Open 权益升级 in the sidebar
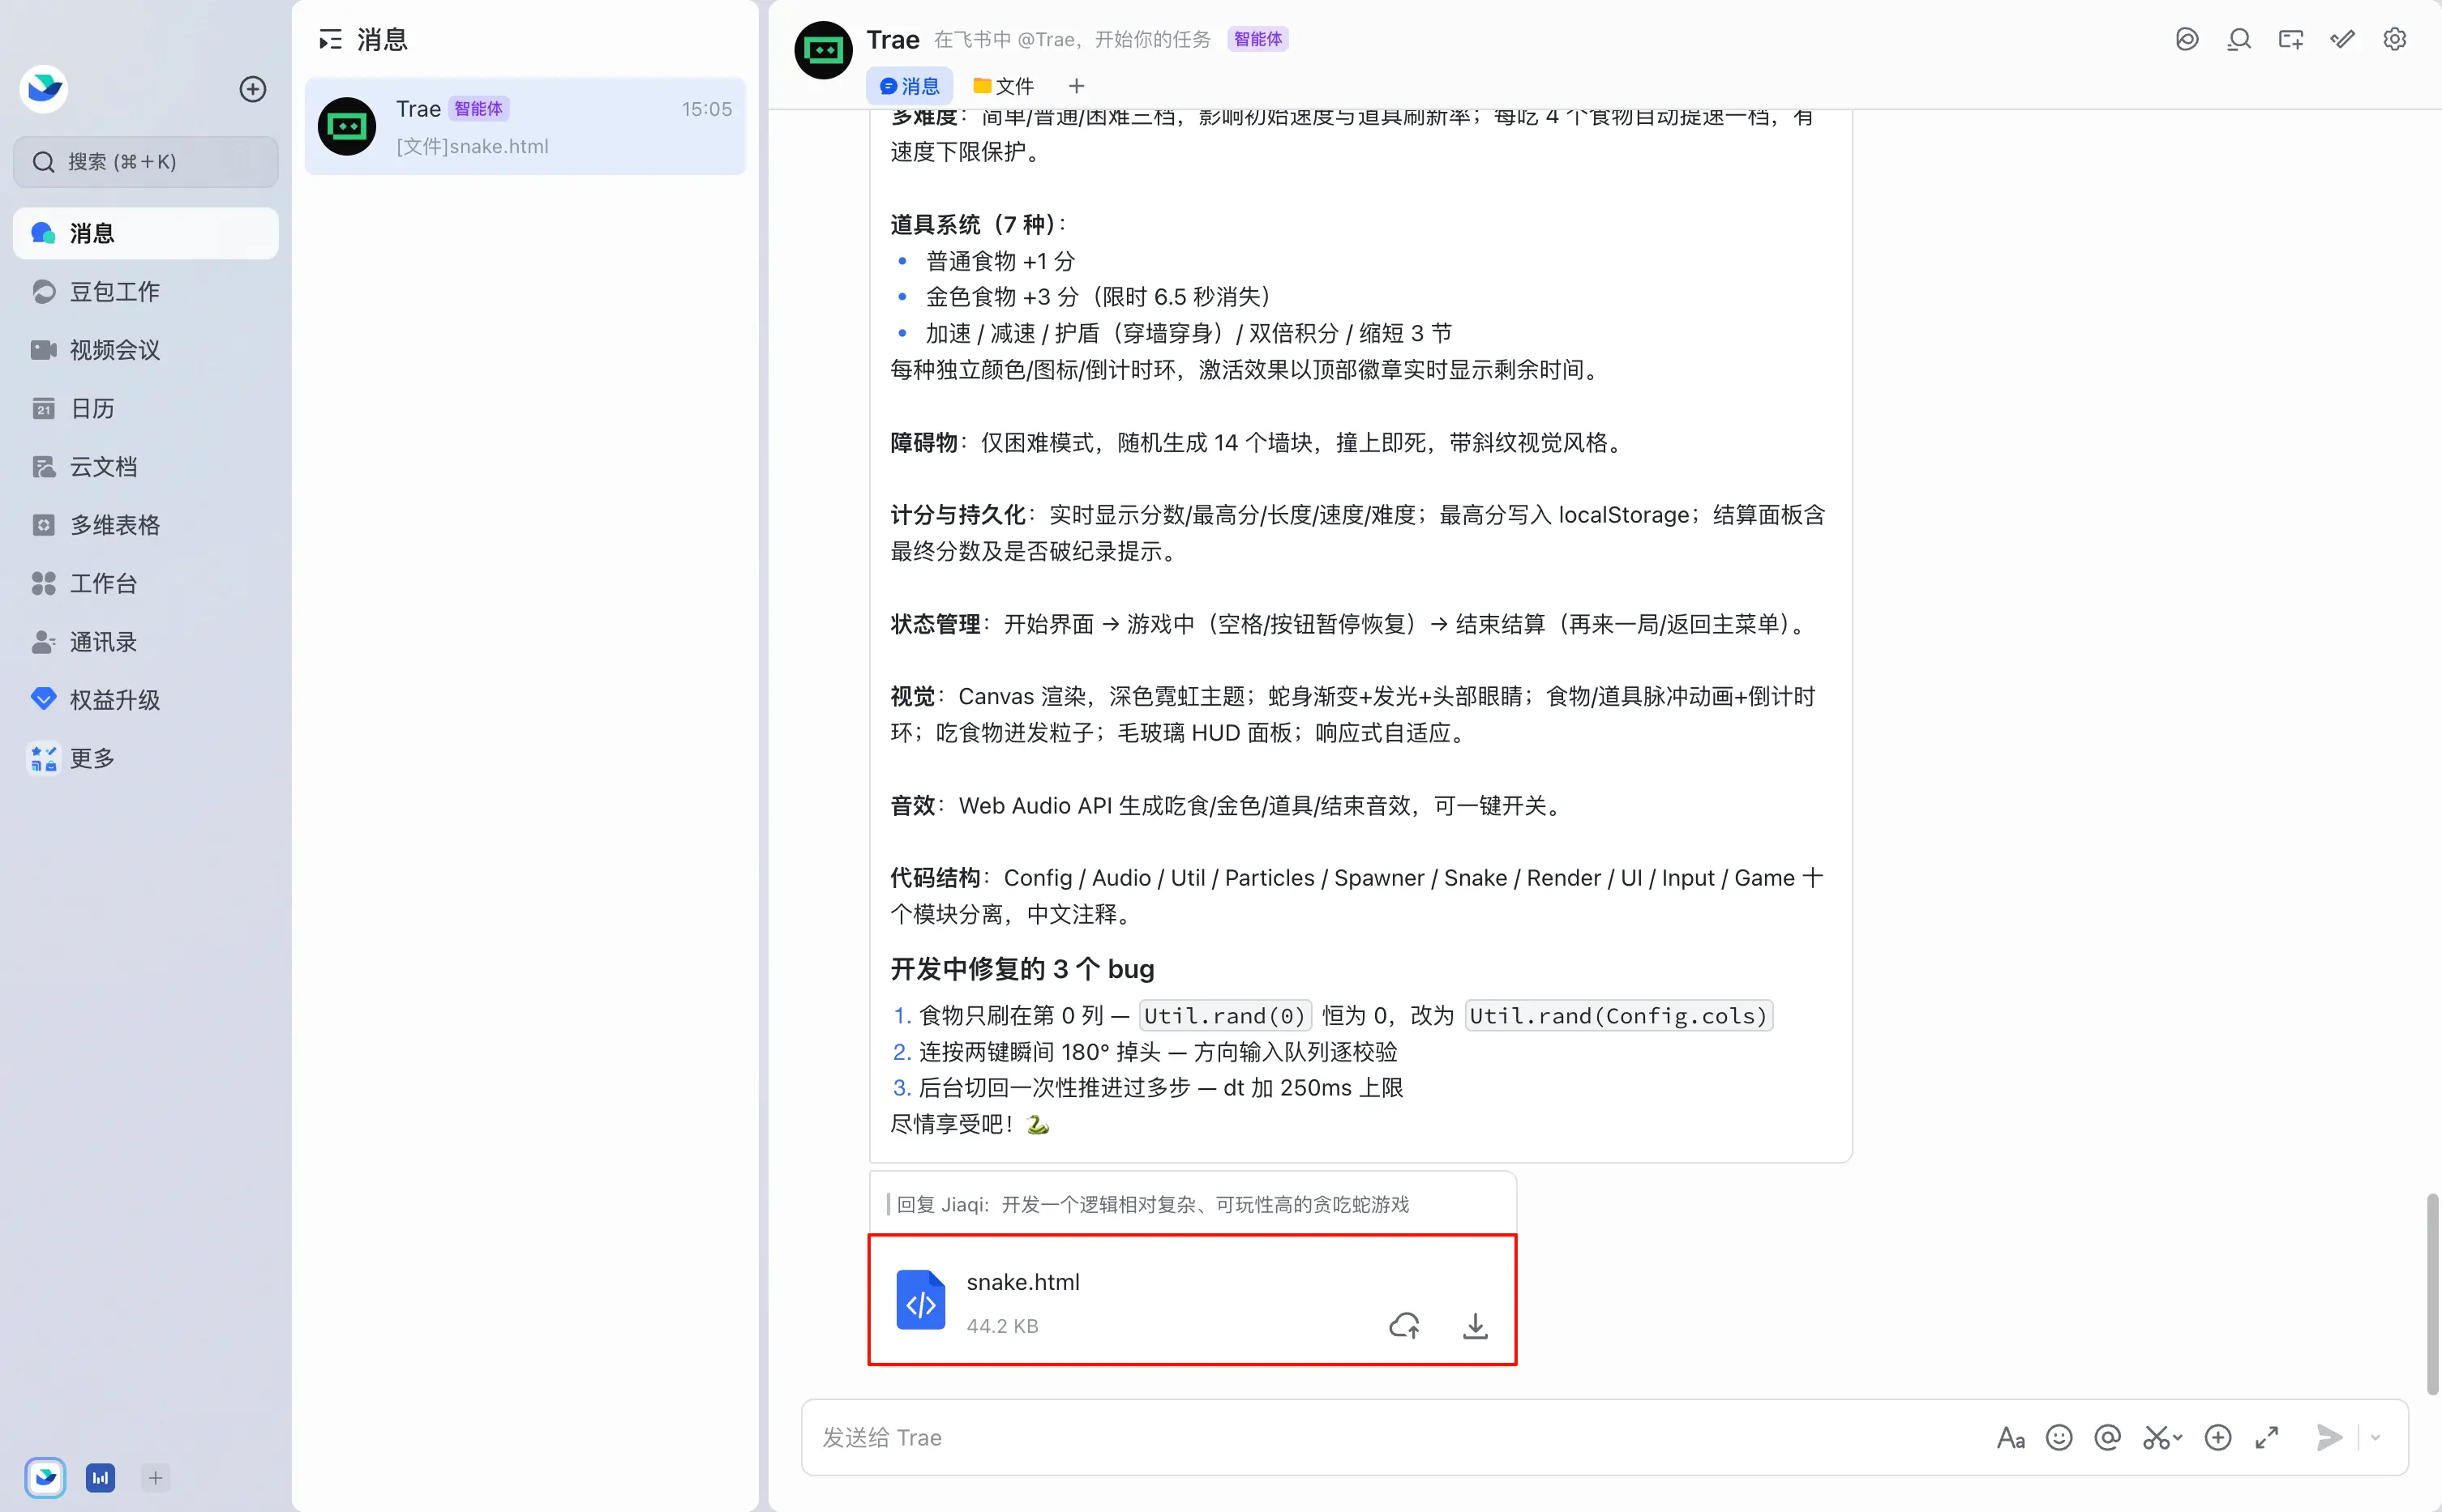The height and width of the screenshot is (1512, 2442). [145, 699]
